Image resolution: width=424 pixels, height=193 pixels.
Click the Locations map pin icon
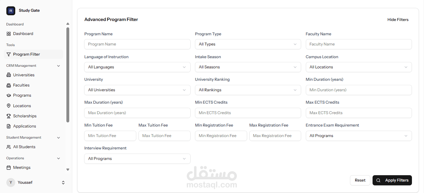click(x=9, y=106)
